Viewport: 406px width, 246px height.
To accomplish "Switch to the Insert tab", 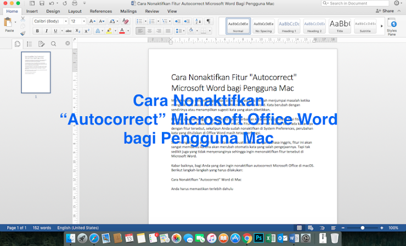I will [32, 11].
